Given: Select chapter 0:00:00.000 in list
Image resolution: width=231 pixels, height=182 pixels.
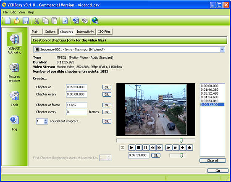Looking at the screenshot, I should click(212, 86).
